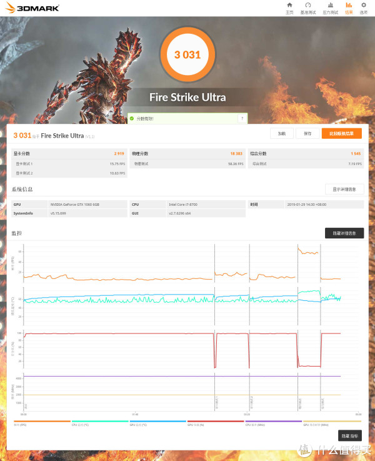Click the 10.63 FPS result
This screenshot has height=461, width=375.
click(x=117, y=173)
